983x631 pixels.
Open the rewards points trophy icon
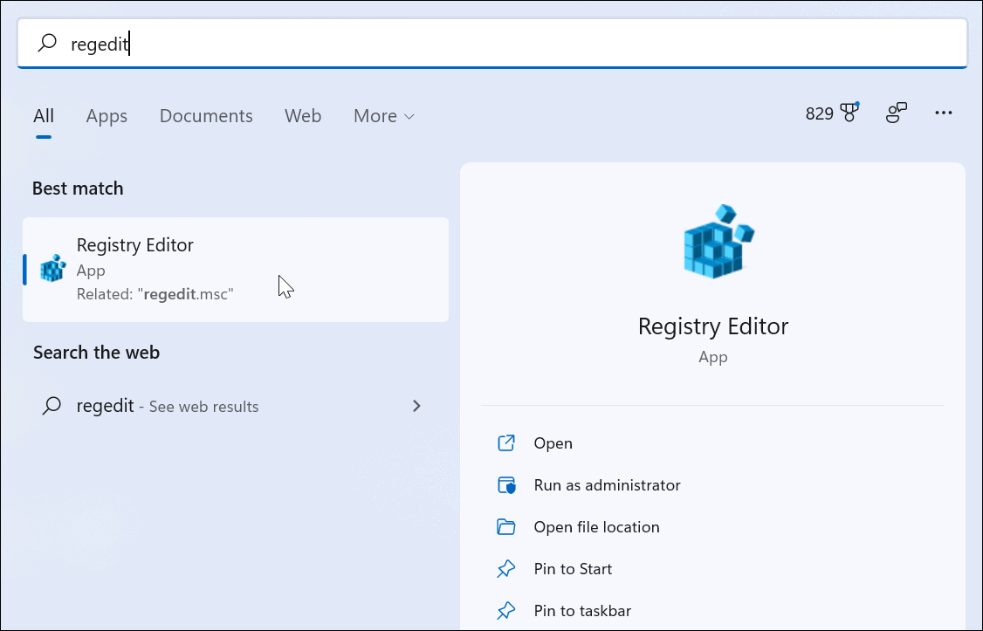(x=849, y=113)
